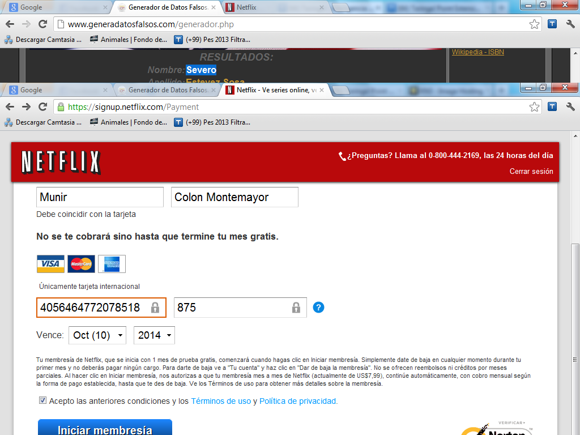Open the Términos de uso link
Viewport: 580px width, 435px height.
221,401
